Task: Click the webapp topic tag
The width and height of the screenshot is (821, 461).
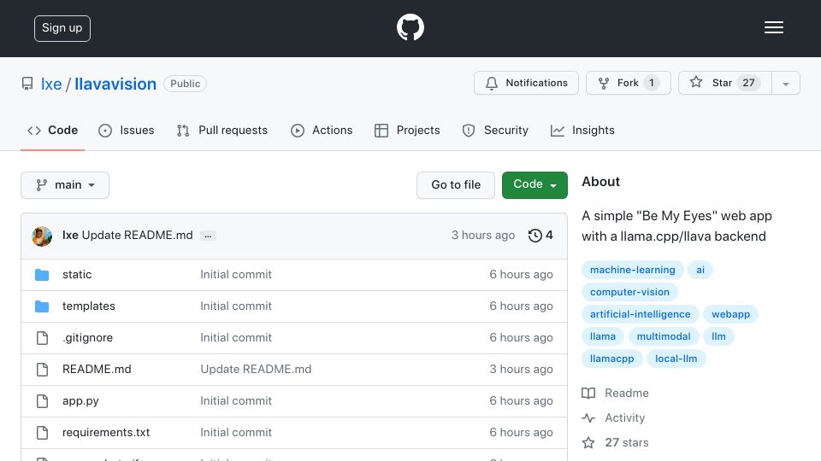Action: (730, 314)
